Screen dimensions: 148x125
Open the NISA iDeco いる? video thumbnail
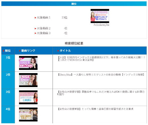tap(28, 80)
